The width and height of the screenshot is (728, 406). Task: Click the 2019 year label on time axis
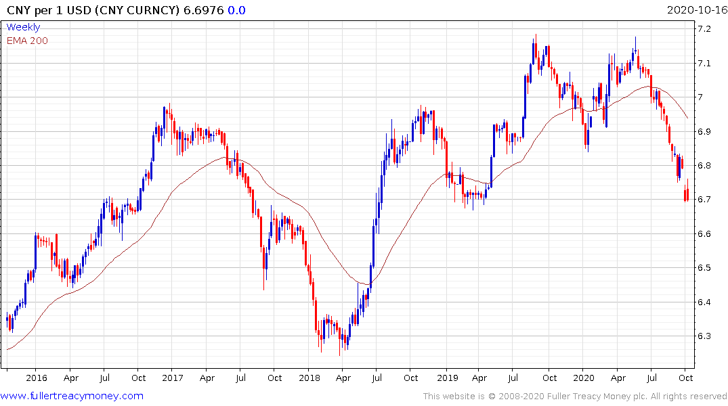tap(447, 378)
